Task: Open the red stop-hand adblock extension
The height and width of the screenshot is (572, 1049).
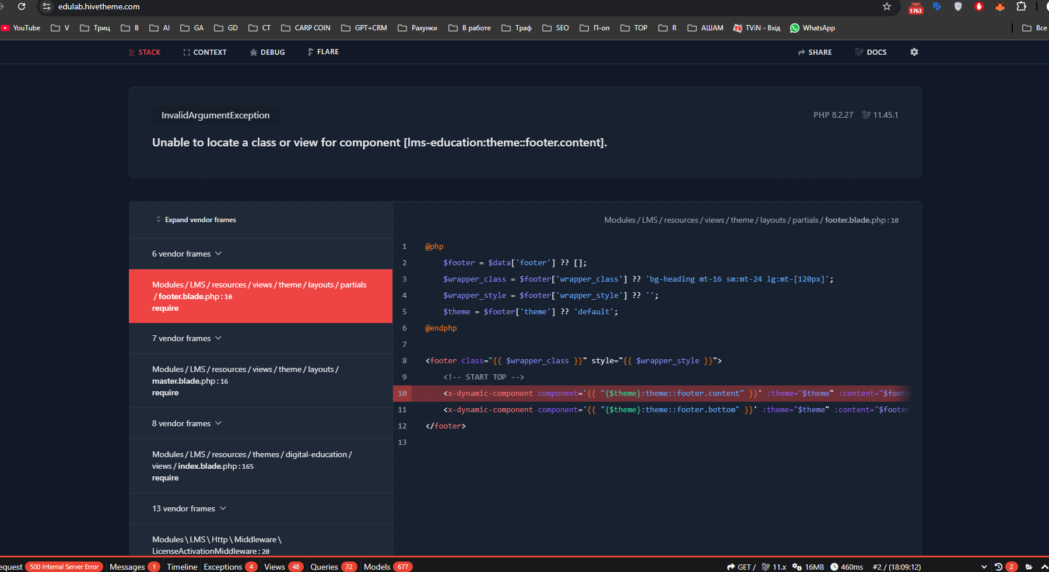Action: (979, 6)
